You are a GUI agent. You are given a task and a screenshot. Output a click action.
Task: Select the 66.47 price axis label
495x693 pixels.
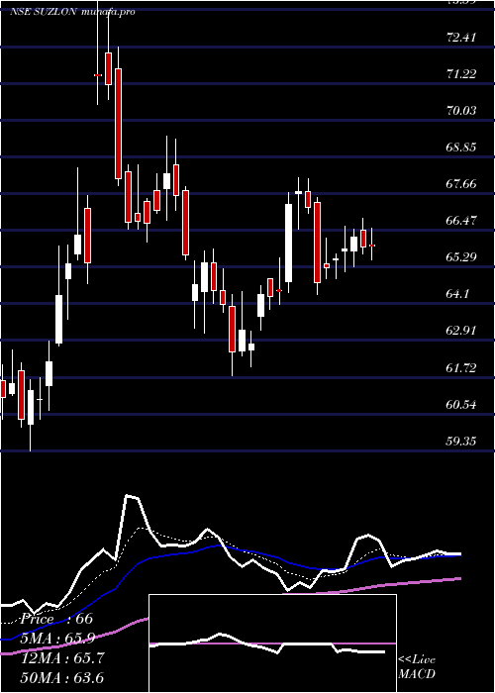pos(461,220)
